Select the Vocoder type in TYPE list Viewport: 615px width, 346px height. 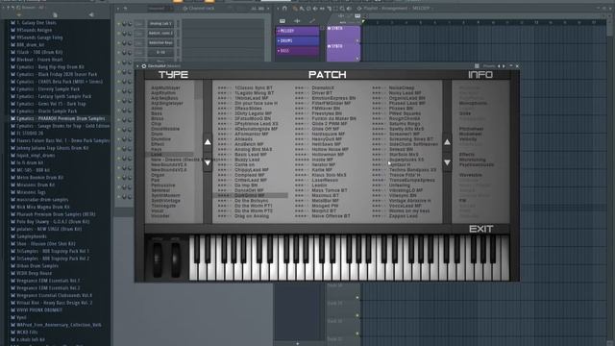[160, 215]
